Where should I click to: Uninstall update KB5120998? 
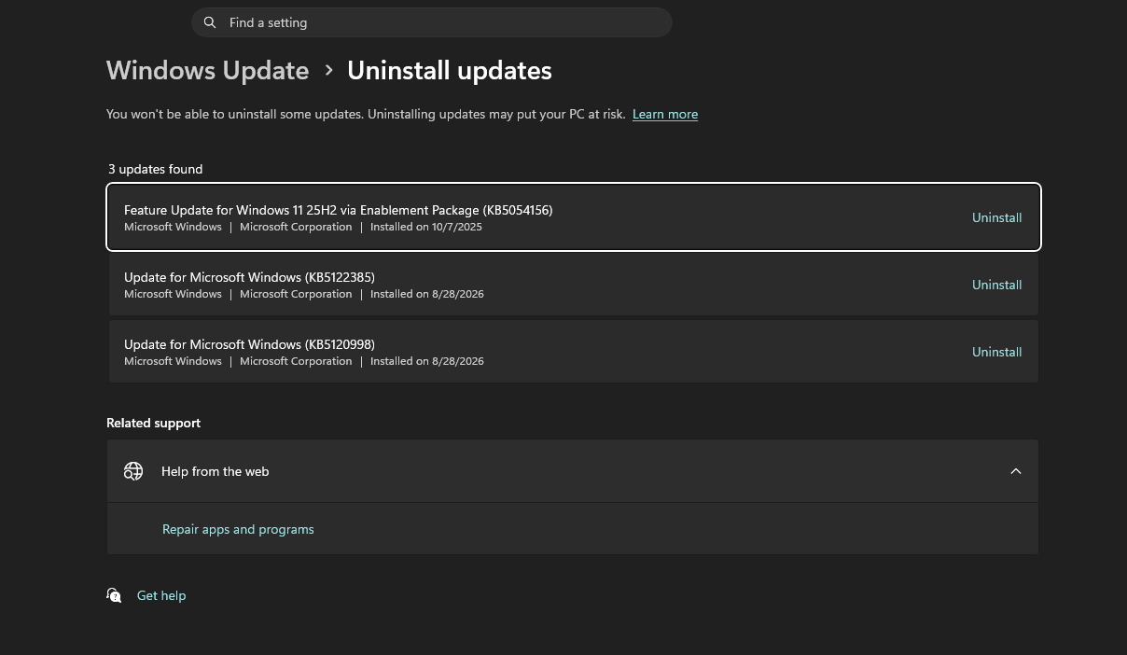click(x=996, y=352)
